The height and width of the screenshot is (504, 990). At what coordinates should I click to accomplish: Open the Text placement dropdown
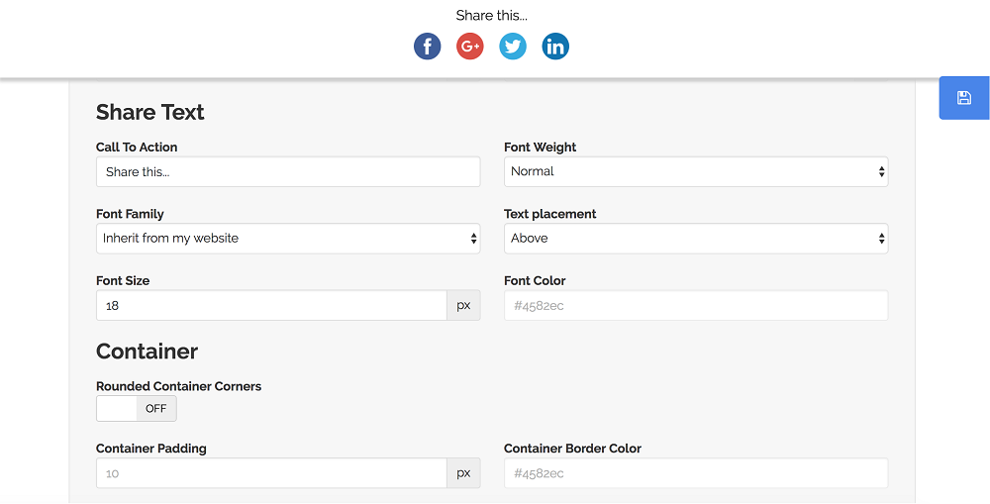pyautogui.click(x=696, y=239)
